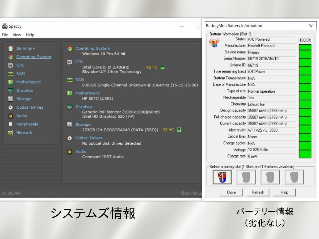Screen dimensions: 319x239
Task: Click the Optical Drives icon in summary panel
Action: [70, 138]
